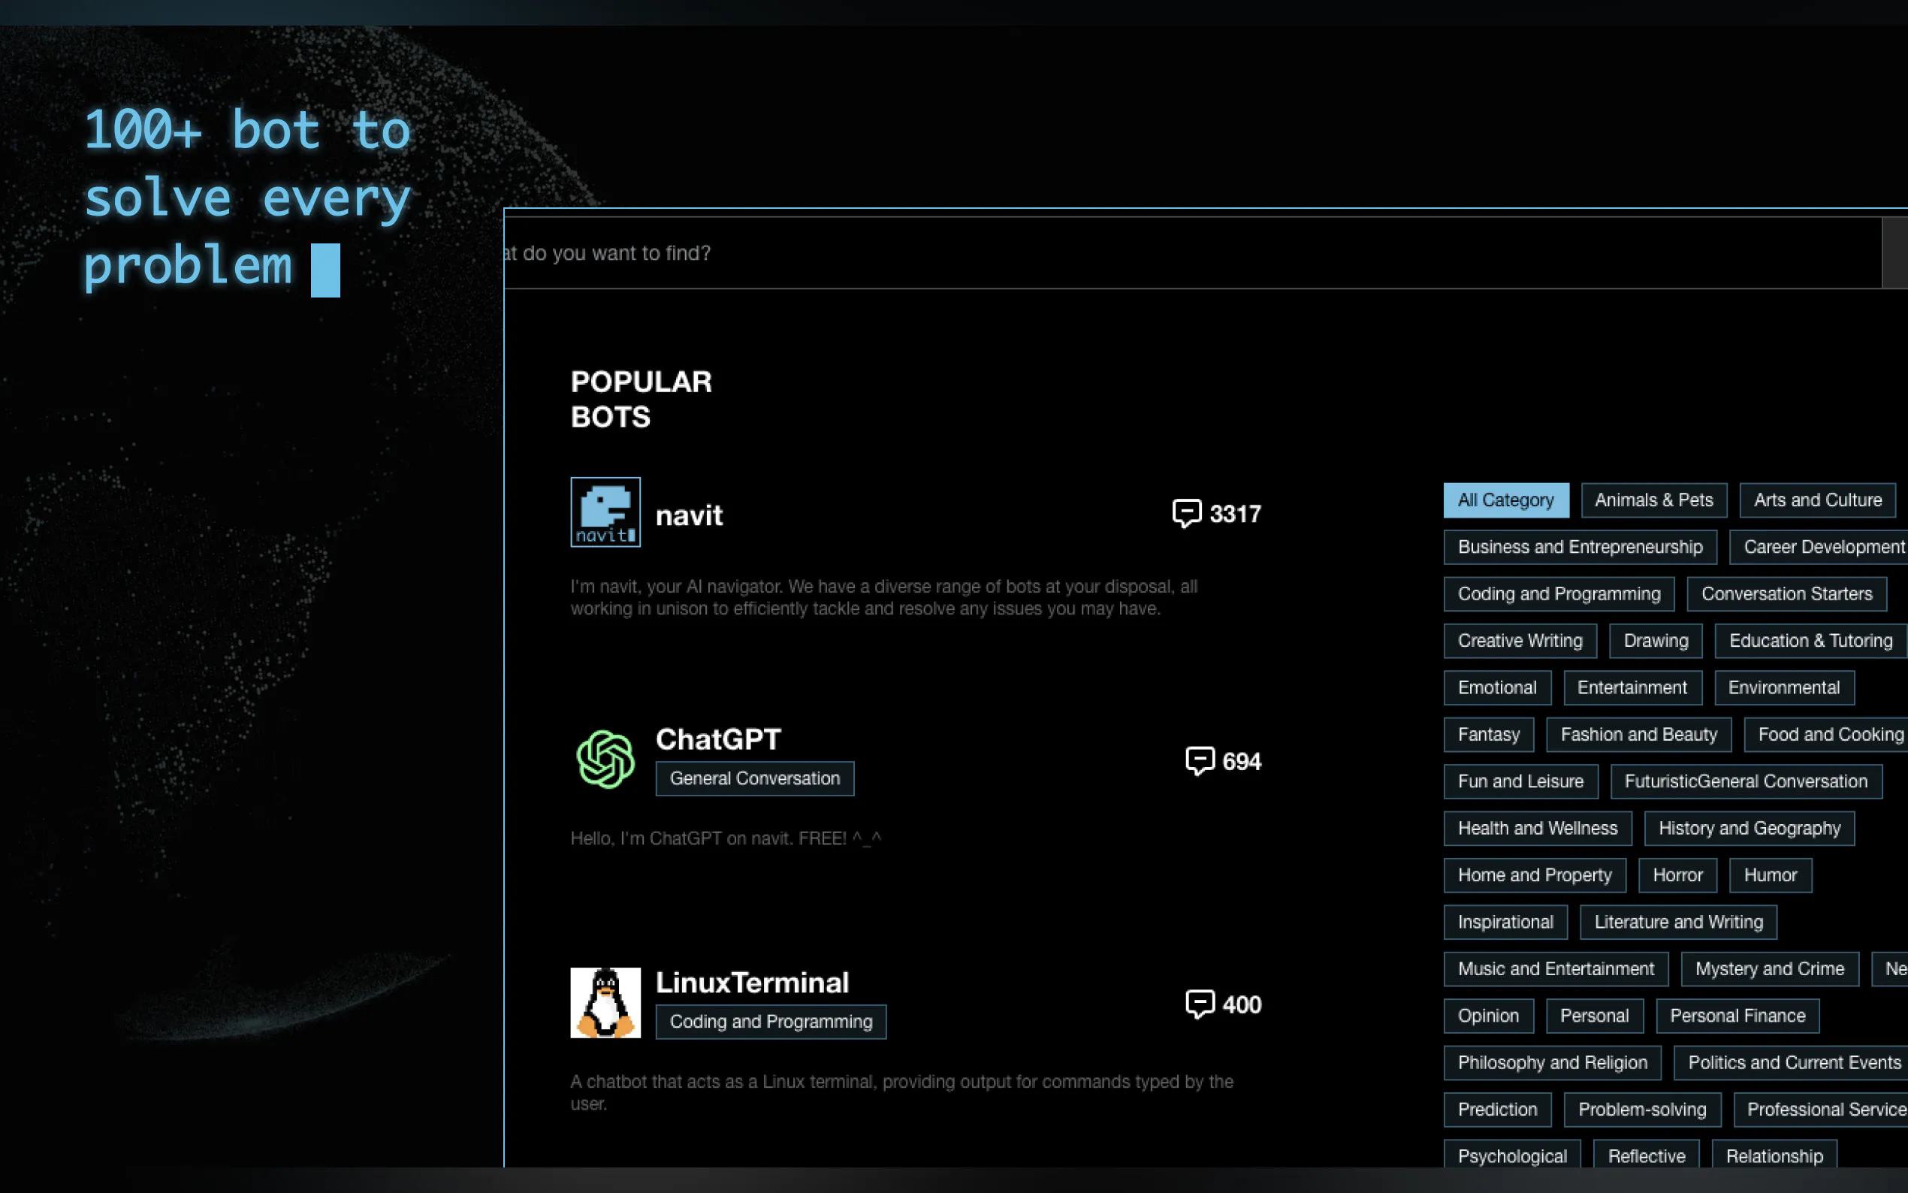Toggle the Animals & Pets category filter

coord(1653,500)
